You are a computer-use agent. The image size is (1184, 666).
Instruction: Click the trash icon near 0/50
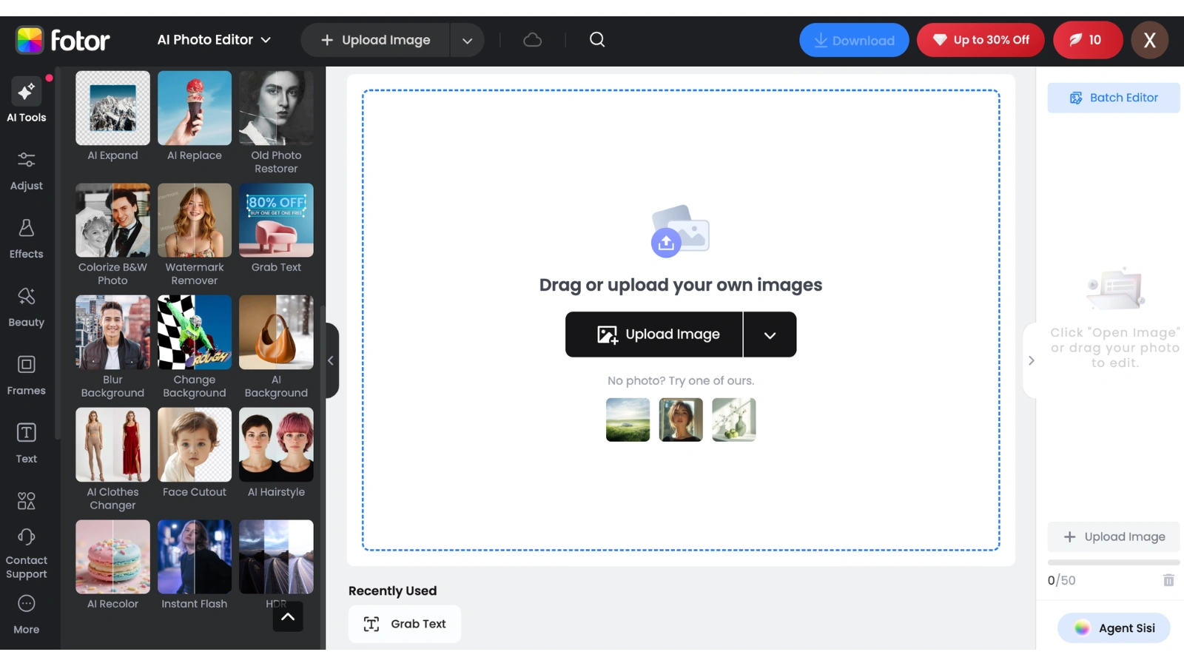(x=1168, y=580)
